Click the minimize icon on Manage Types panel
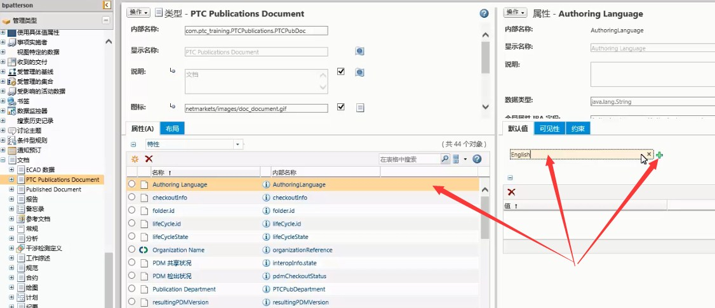715x308 pixels. 106,20
